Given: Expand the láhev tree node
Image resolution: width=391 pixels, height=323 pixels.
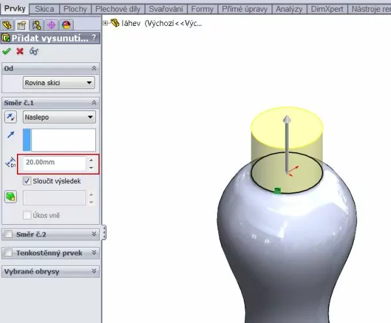Looking at the screenshot, I should click(x=106, y=23).
